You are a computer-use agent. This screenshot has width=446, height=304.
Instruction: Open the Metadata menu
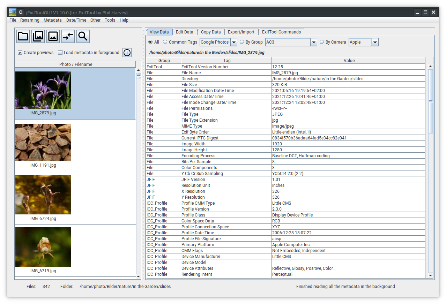coord(52,20)
